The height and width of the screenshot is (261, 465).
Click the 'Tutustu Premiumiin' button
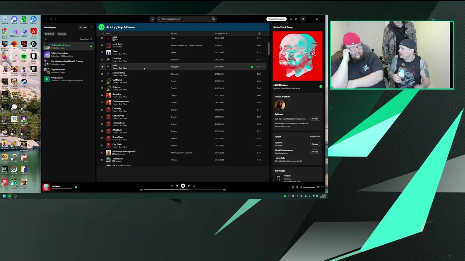point(276,19)
